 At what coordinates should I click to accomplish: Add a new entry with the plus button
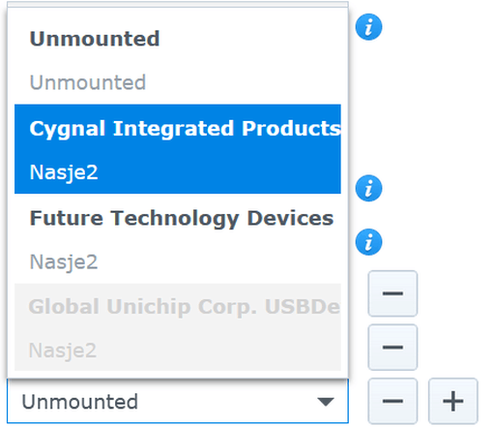[x=452, y=401]
